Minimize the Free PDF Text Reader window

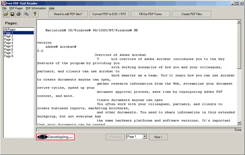[233, 3]
